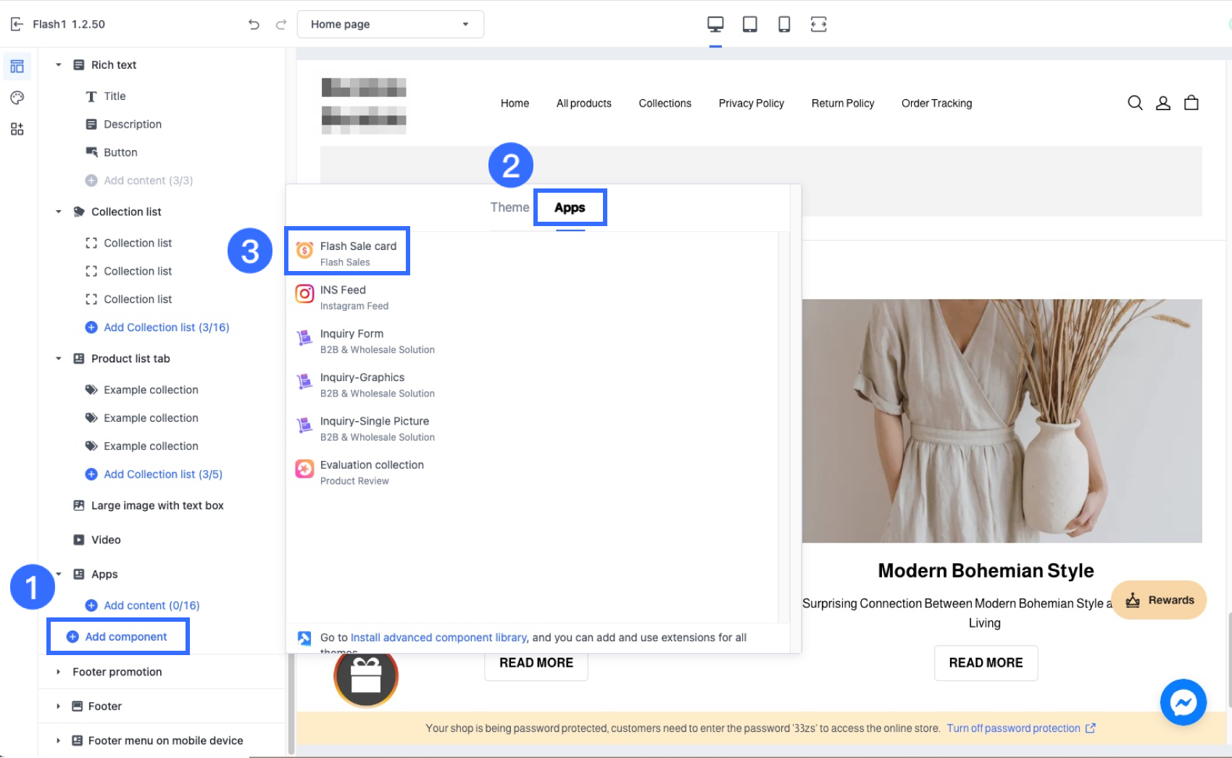Click the redo arrow icon
Viewport: 1232px width, 758px height.
click(x=281, y=25)
